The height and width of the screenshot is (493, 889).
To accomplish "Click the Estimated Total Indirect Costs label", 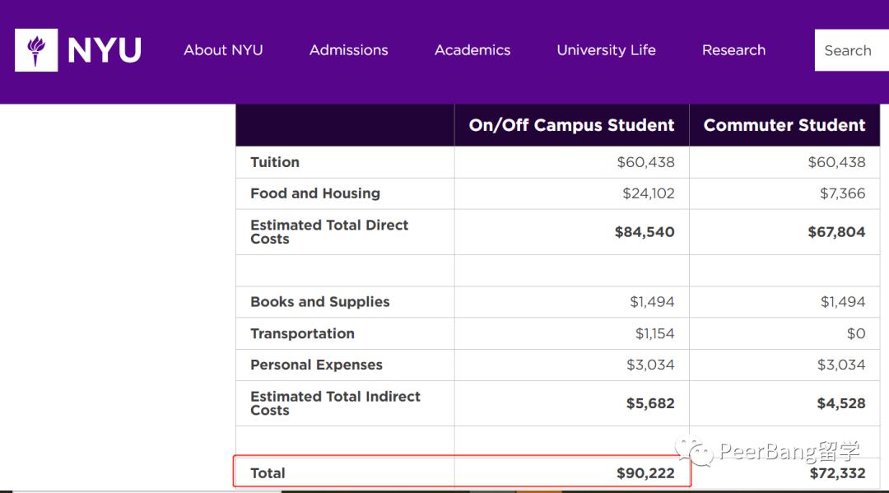I will (335, 402).
